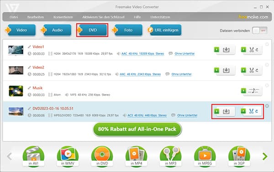This screenshot has width=274, height=172.
Task: Rename Musik via its pencil icon
Action: click(x=29, y=88)
